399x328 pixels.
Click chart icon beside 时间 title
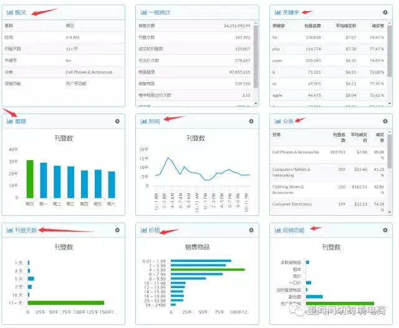pos(144,121)
